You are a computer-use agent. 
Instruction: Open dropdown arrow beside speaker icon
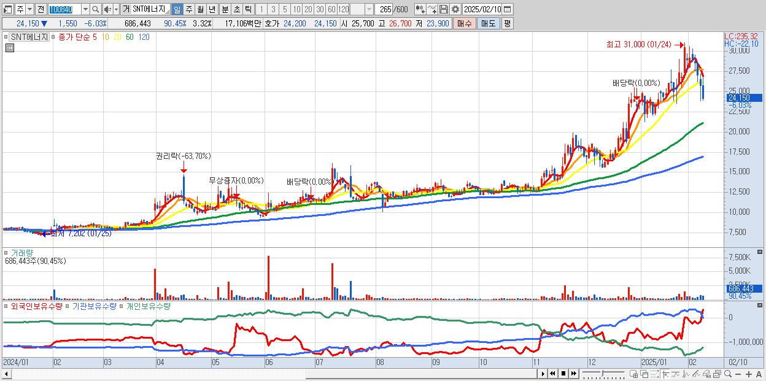pos(116,9)
